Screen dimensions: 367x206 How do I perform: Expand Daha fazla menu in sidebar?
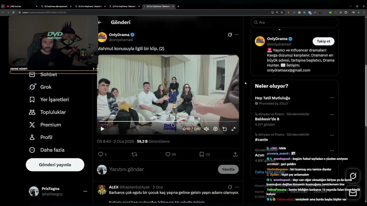pyautogui.click(x=46, y=150)
